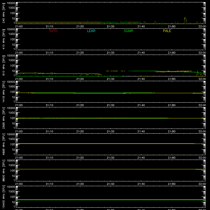Click 21:50 tick label below 2695 MHz panel
Viewport: 210px width, 210px height.
click(x=172, y=132)
